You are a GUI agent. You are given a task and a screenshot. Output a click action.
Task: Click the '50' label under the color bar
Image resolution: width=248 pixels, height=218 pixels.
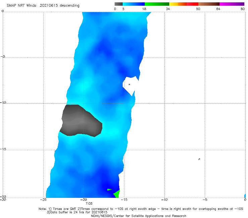(198, 9)
